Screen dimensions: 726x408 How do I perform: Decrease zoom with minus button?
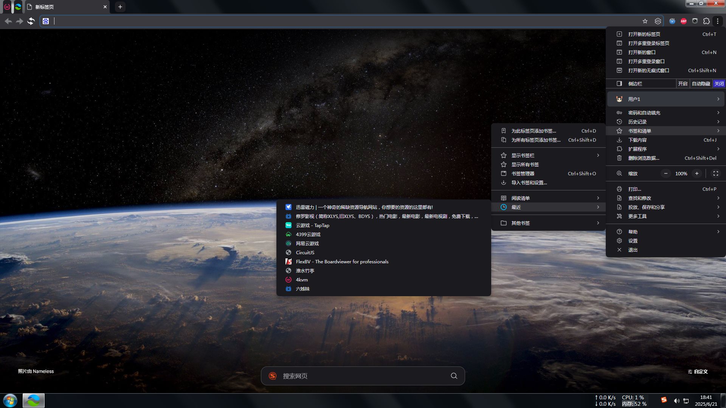click(666, 174)
